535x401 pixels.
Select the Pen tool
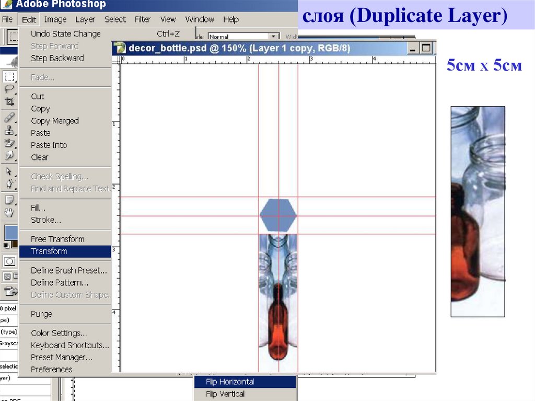click(9, 184)
